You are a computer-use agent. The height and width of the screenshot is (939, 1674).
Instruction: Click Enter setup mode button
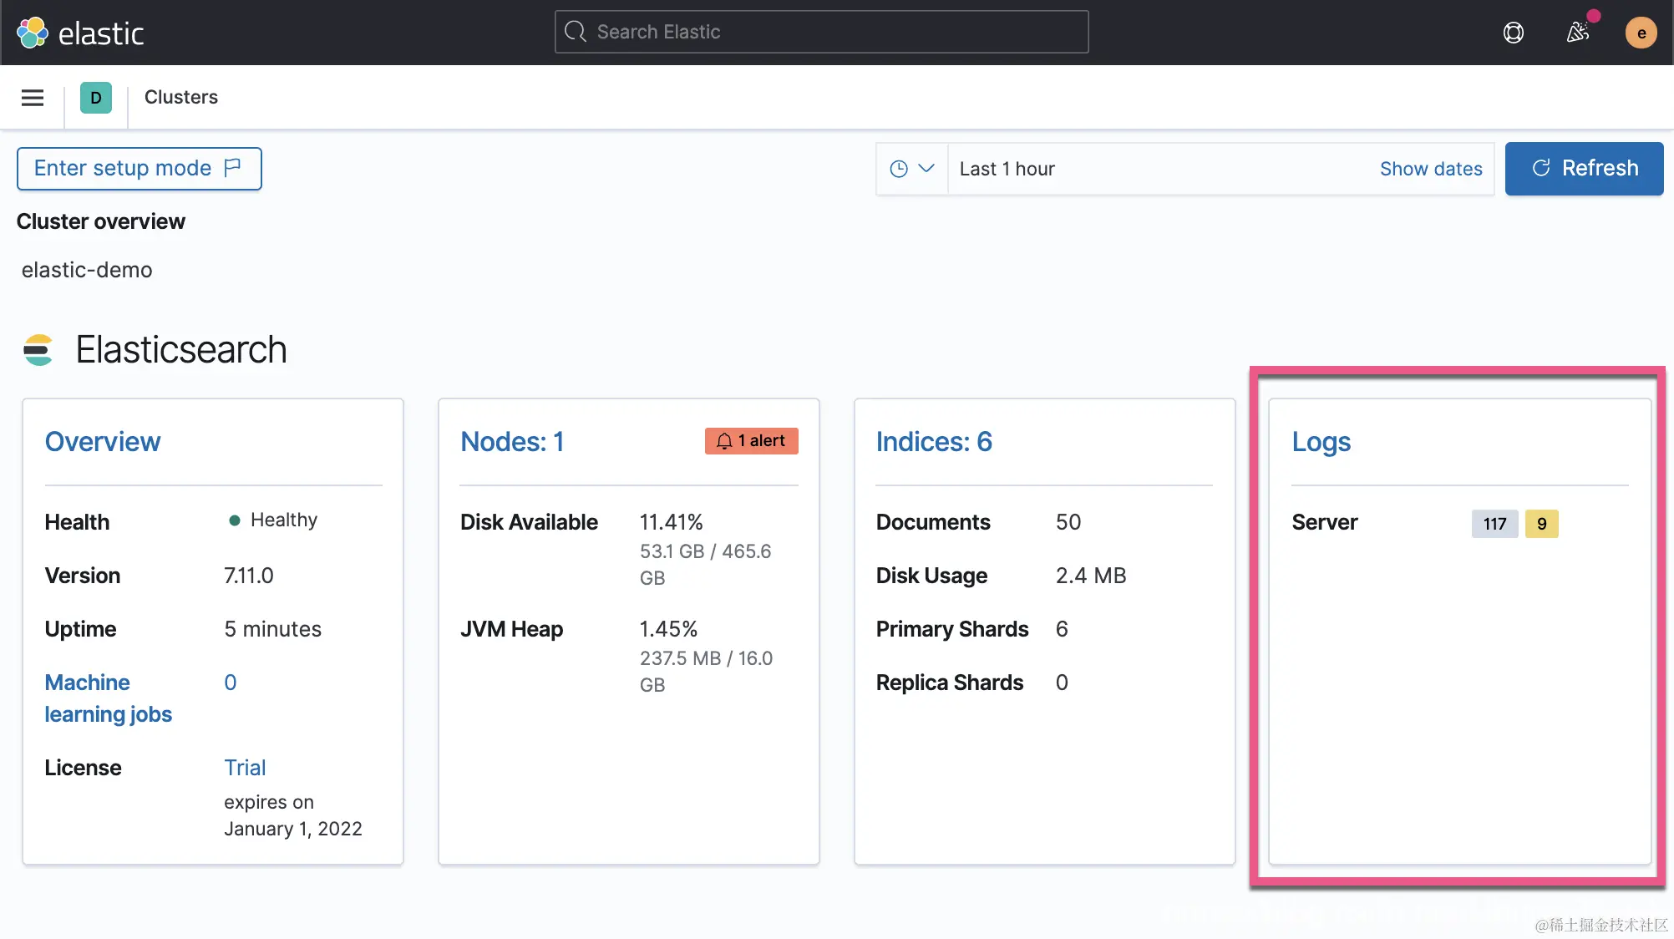click(x=139, y=169)
